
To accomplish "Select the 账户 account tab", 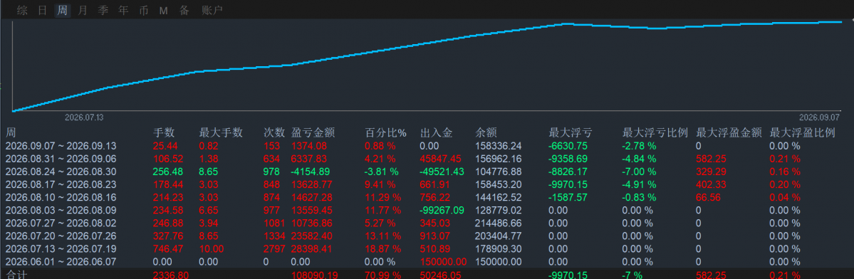I will [212, 11].
